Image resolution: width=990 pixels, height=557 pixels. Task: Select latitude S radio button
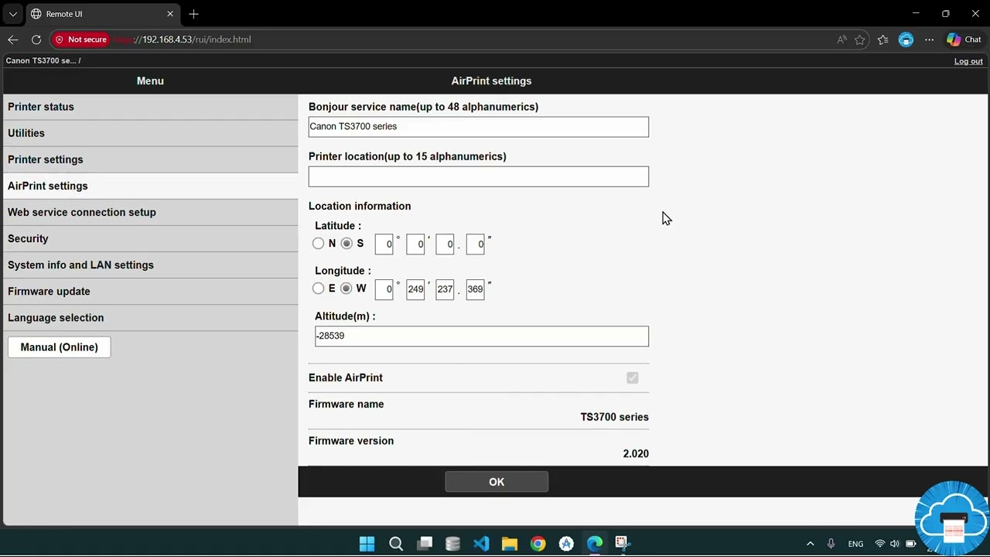[346, 244]
